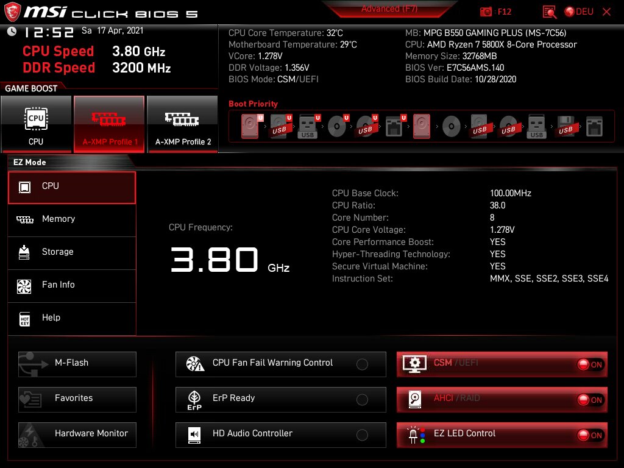Screen dimensions: 624x468
Task: Switch the CSM / UEFI toggle
Action: pos(590,364)
